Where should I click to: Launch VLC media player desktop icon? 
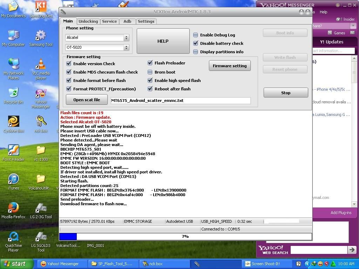point(41,64)
